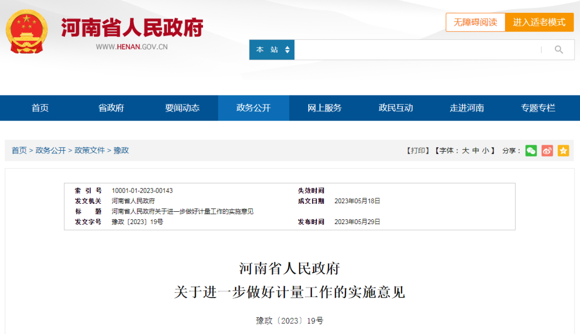This screenshot has height=334, width=580.
Task: Open 网上服务 online services
Action: 324,108
